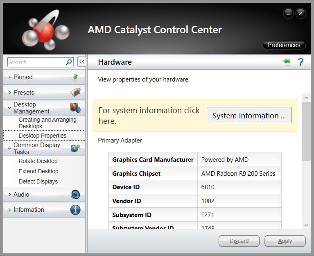Open the Preferences menu

(x=284, y=45)
